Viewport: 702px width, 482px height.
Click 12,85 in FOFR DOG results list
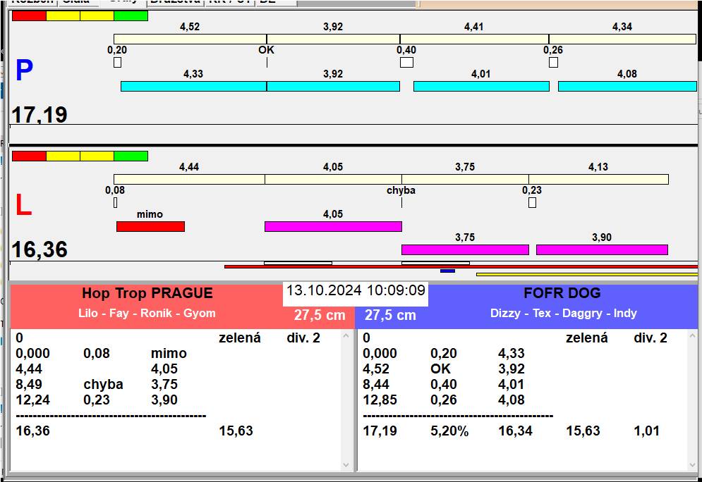(x=380, y=400)
